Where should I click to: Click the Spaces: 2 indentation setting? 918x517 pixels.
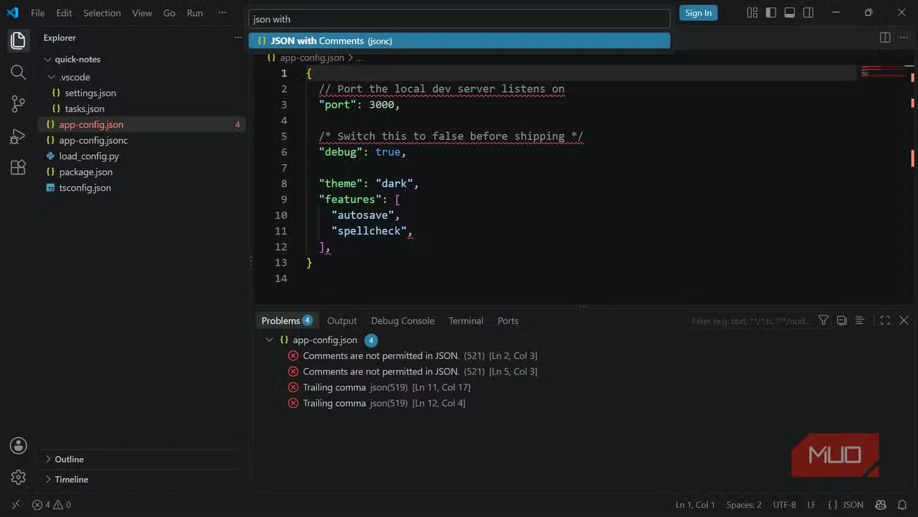point(744,505)
